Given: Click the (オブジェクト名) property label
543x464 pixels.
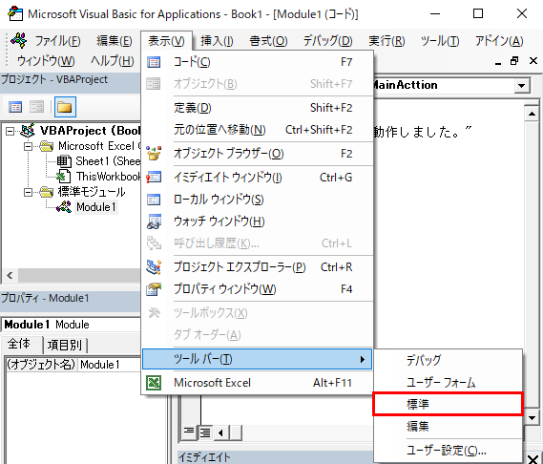Looking at the screenshot, I should tap(41, 365).
